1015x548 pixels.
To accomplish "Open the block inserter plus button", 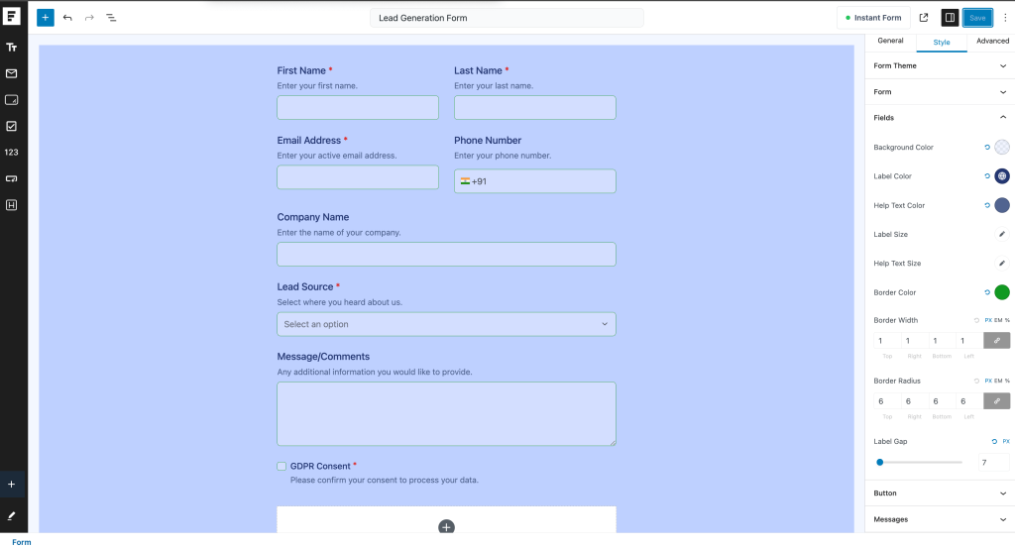I will [46, 18].
